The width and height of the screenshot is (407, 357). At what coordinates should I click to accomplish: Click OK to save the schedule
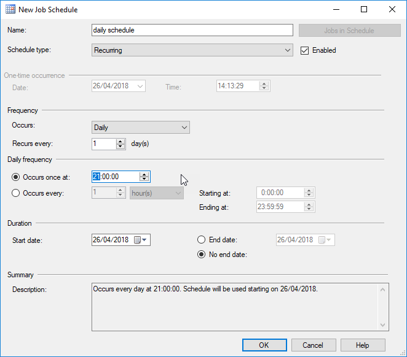pyautogui.click(x=264, y=345)
